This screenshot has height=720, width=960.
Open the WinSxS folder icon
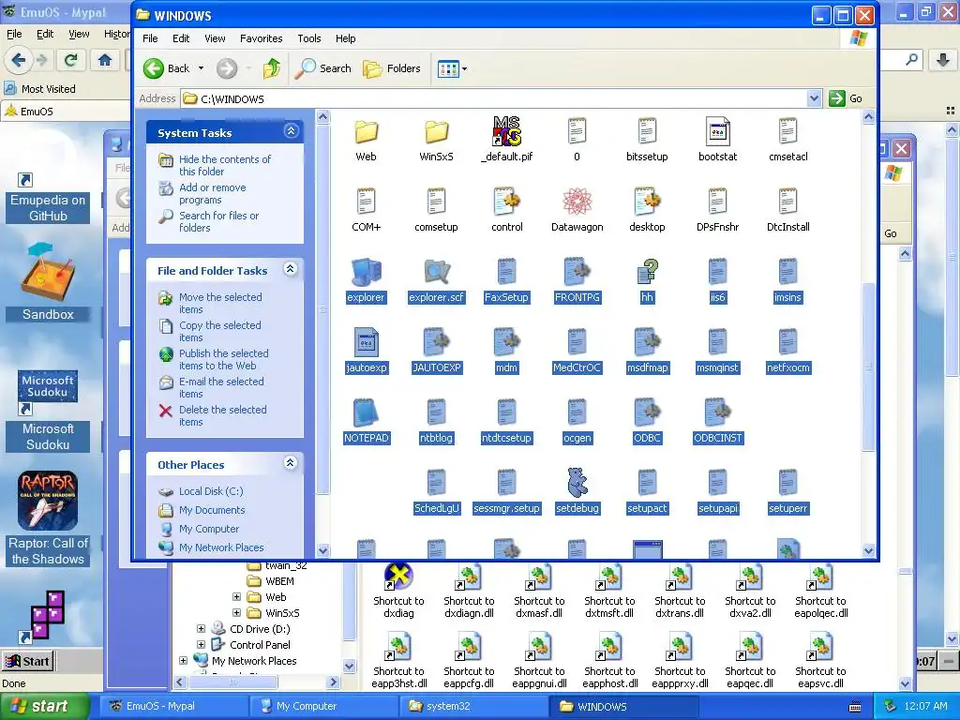(436, 131)
